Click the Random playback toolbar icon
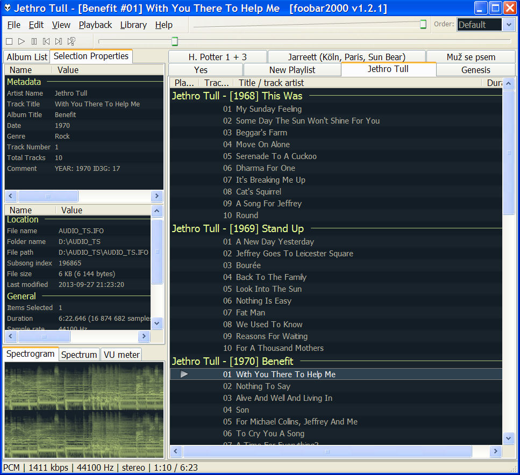Image resolution: width=520 pixels, height=475 pixels. point(71,41)
